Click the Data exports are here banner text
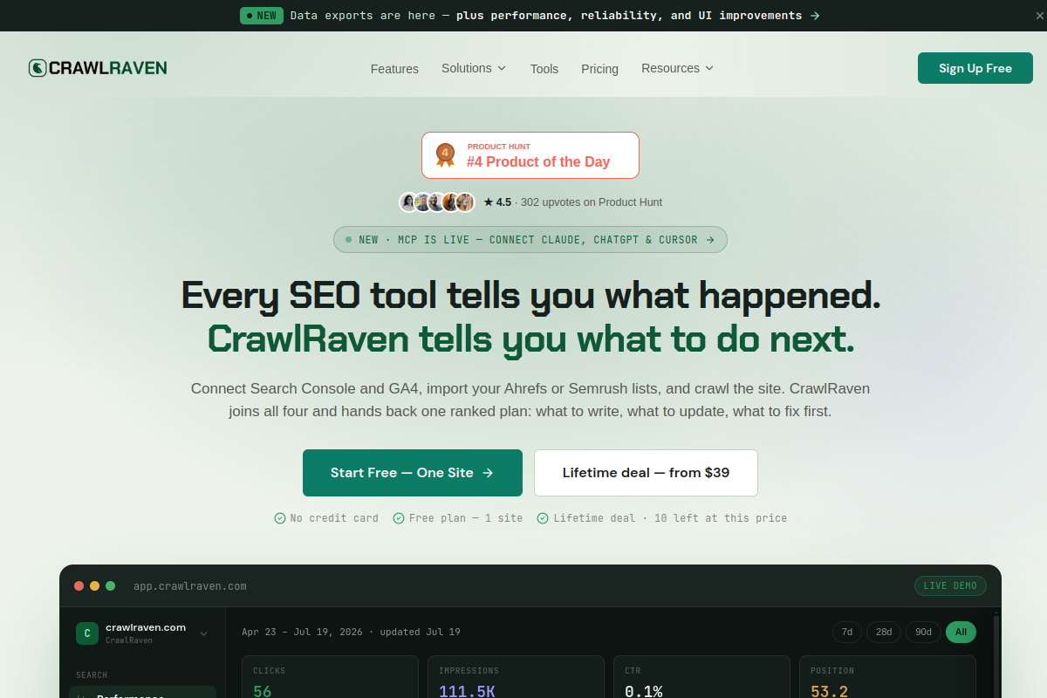Screen dimensions: 1047x698 click(x=546, y=16)
